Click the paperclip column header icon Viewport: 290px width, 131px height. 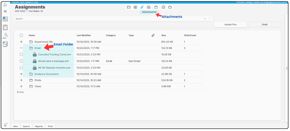pos(153,35)
